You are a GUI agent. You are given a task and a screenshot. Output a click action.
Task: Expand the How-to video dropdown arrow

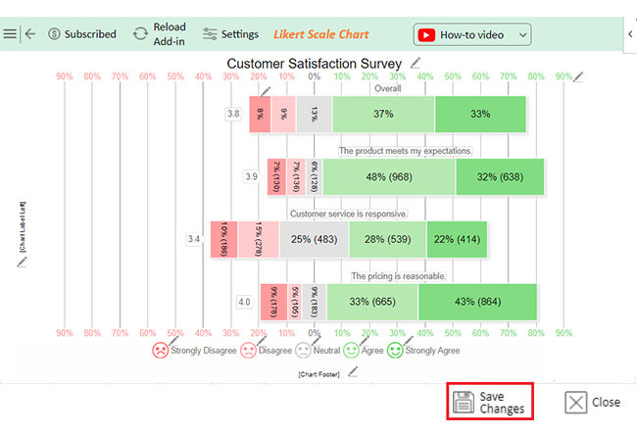pyautogui.click(x=523, y=35)
